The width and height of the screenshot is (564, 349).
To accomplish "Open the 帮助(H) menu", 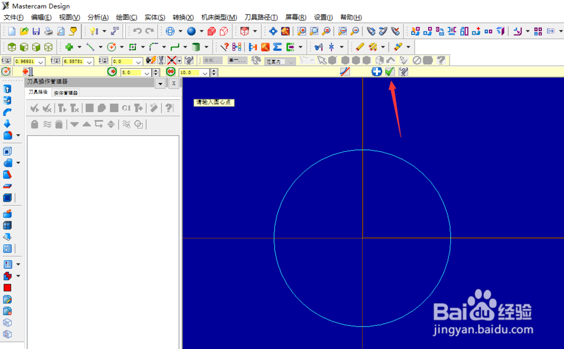I will 351,17.
